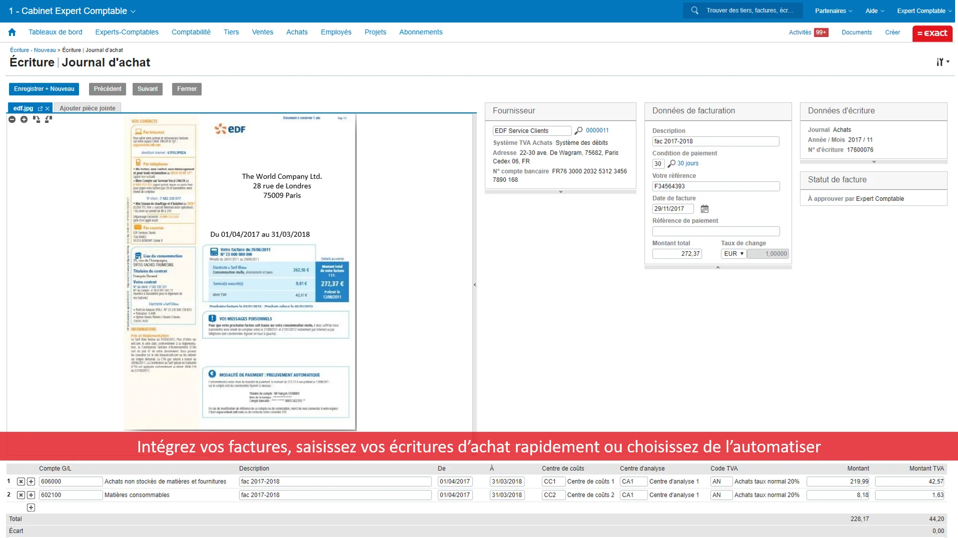This screenshot has width=958, height=538.
Task: Open the home page icon
Action: coord(12,32)
